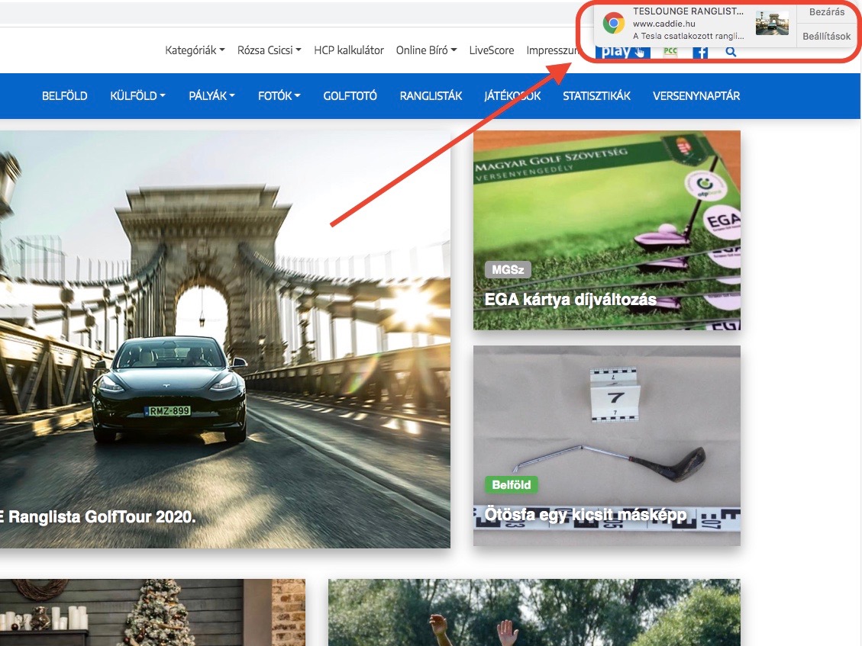Open the HCP kalkulátor link
Viewport: 862px width, 646px height.
(348, 50)
